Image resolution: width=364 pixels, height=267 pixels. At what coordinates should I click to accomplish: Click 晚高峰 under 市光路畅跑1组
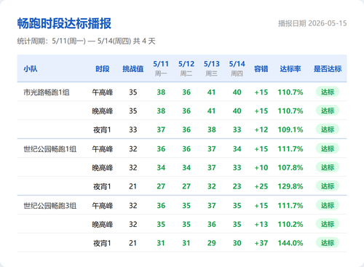[103, 111]
